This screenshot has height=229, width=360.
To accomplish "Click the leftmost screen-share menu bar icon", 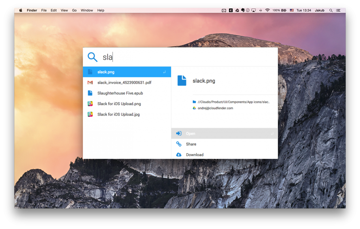I will 224,11.
